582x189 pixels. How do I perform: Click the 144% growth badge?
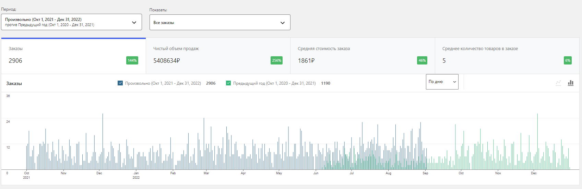pos(132,60)
